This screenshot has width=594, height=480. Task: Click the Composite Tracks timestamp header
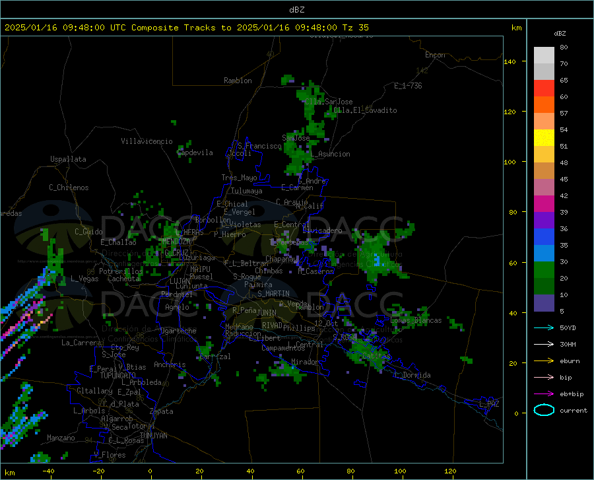(187, 28)
